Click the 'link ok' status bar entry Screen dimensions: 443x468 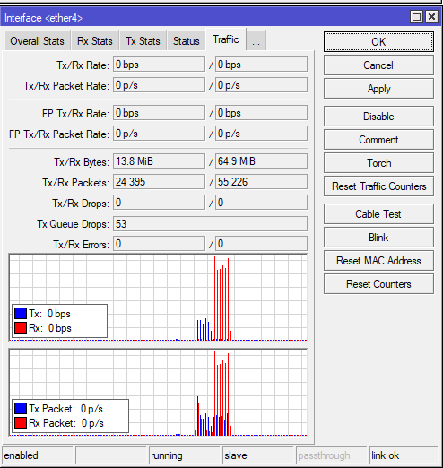tap(404, 455)
